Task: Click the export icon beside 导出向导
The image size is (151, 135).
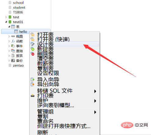Action: 33,84
